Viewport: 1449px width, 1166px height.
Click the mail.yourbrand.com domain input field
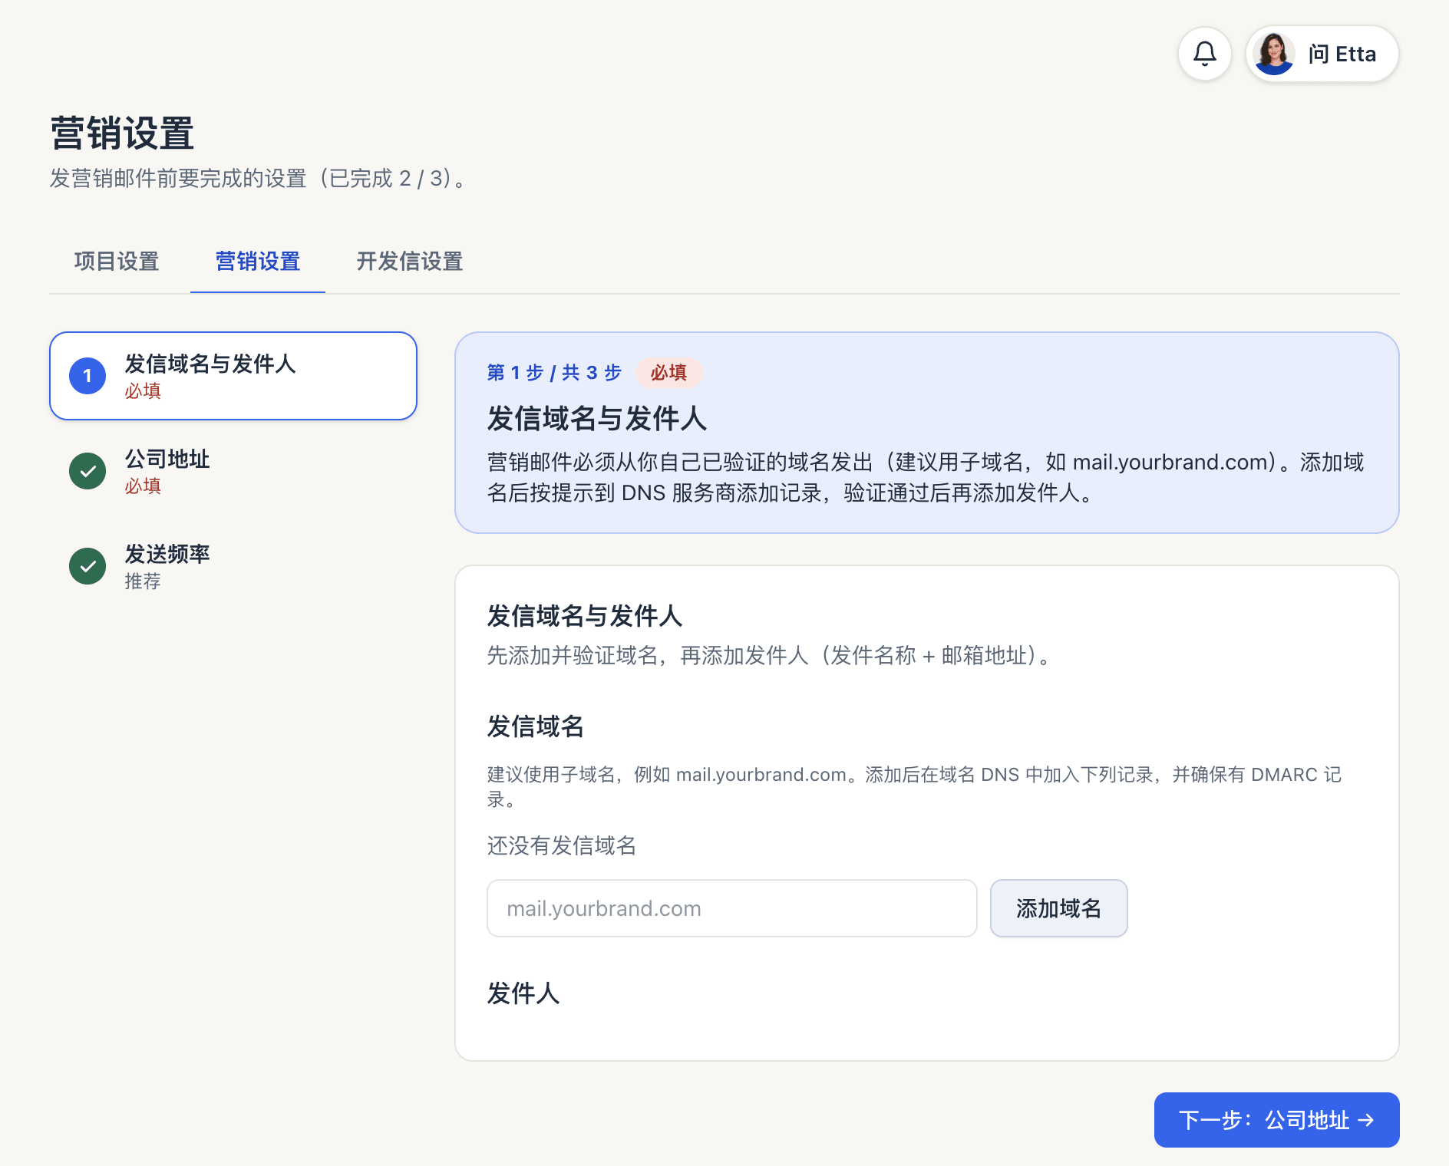[x=731, y=908]
